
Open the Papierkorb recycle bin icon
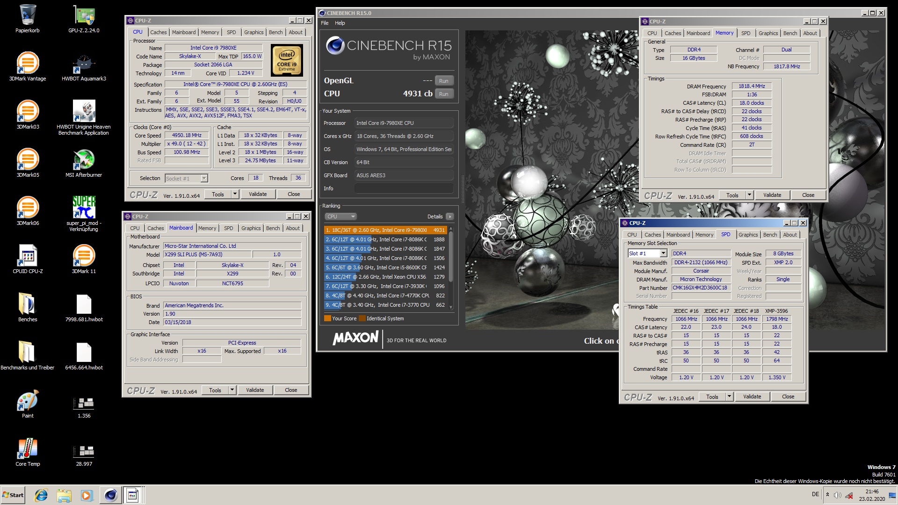[x=28, y=19]
